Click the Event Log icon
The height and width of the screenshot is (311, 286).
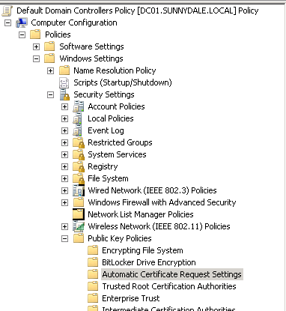point(78,130)
